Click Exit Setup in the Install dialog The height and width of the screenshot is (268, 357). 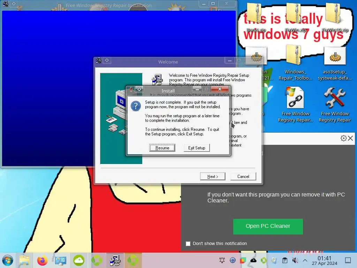tap(197, 148)
